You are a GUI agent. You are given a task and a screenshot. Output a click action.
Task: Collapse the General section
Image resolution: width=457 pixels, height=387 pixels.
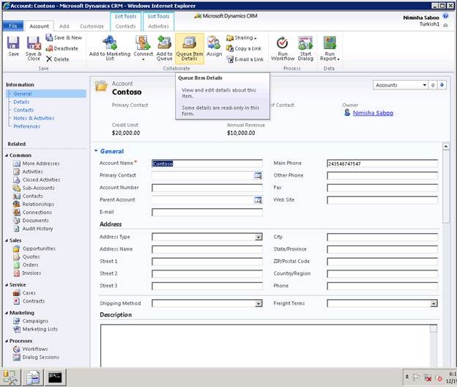point(96,152)
